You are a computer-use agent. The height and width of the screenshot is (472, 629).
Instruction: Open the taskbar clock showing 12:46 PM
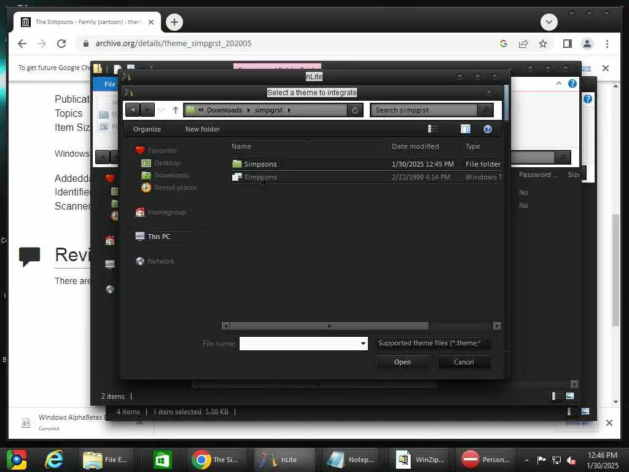602,460
